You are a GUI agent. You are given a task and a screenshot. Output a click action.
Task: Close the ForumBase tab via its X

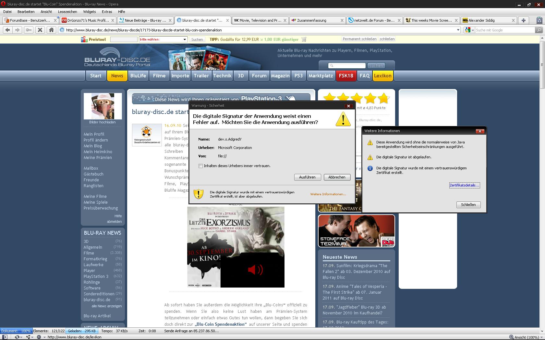click(x=55, y=20)
